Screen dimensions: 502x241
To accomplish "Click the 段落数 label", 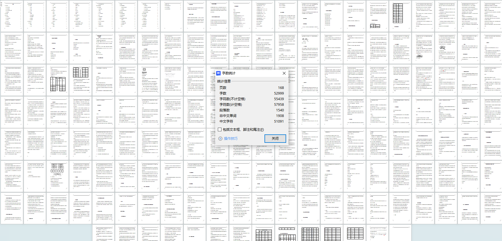I will point(225,110).
